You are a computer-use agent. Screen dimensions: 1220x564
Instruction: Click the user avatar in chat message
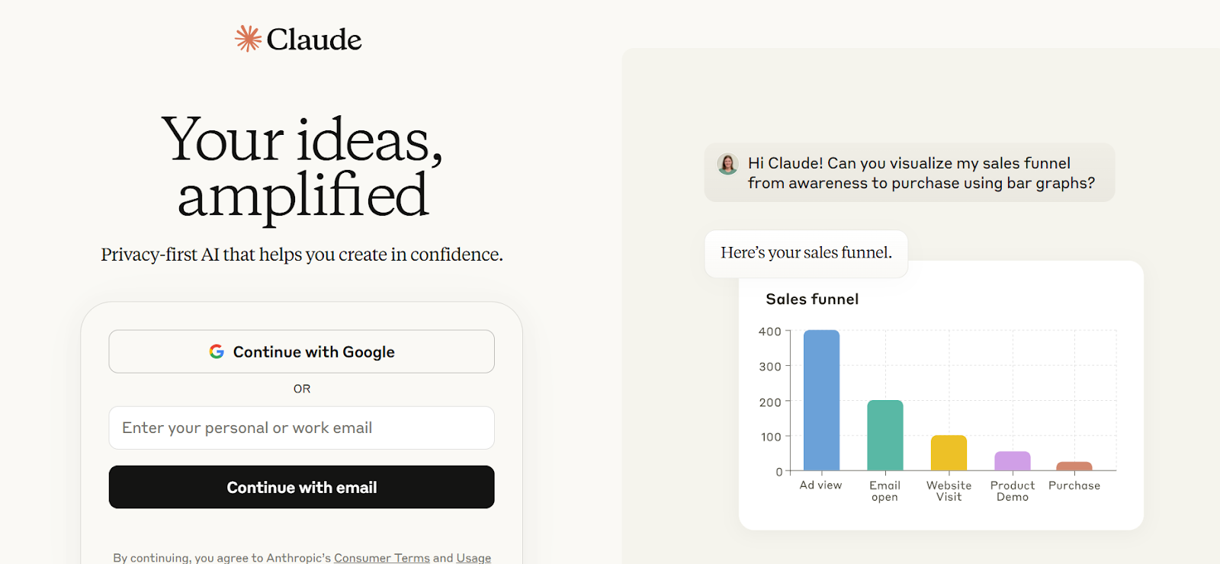[x=728, y=164]
